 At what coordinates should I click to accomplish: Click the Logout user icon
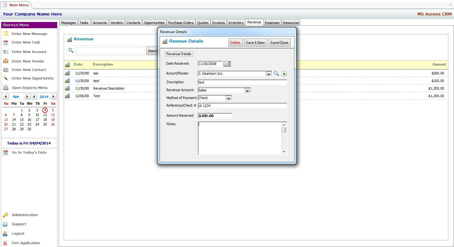[x=5, y=234]
